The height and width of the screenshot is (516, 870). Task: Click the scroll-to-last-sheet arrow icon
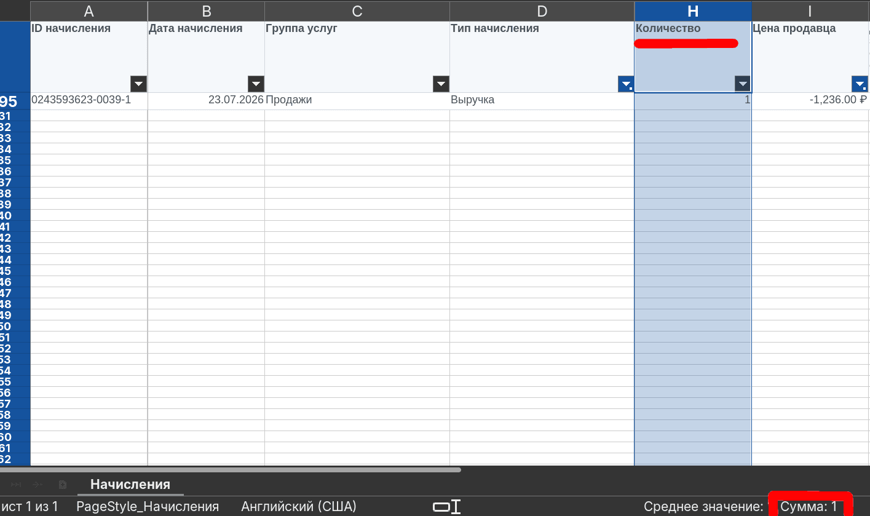pyautogui.click(x=17, y=485)
